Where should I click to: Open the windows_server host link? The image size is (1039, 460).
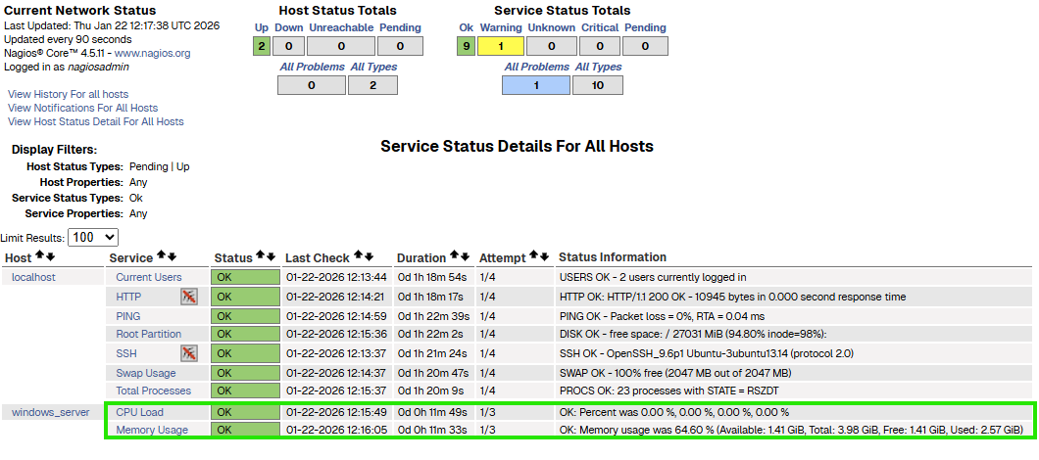[51, 412]
